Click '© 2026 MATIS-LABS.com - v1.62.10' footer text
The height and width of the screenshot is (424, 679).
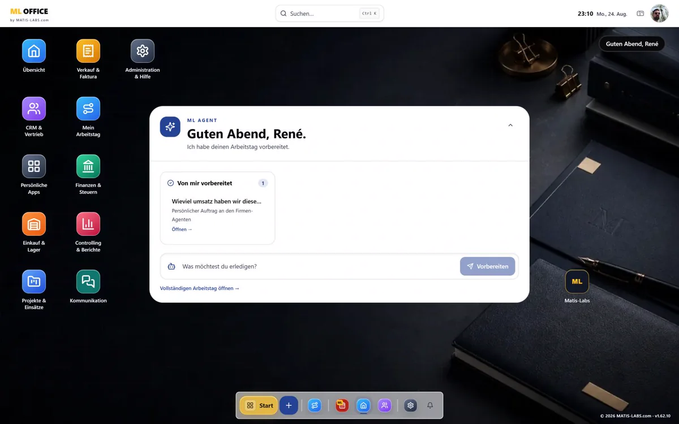pos(635,416)
